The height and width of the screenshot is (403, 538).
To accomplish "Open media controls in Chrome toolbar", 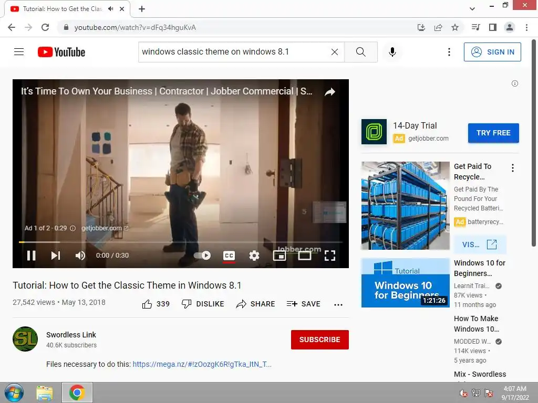I will [x=475, y=27].
